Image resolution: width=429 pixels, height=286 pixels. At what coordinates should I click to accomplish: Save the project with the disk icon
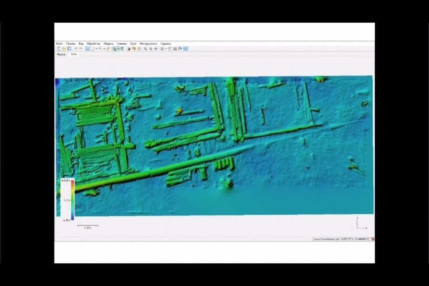pyautogui.click(x=69, y=49)
